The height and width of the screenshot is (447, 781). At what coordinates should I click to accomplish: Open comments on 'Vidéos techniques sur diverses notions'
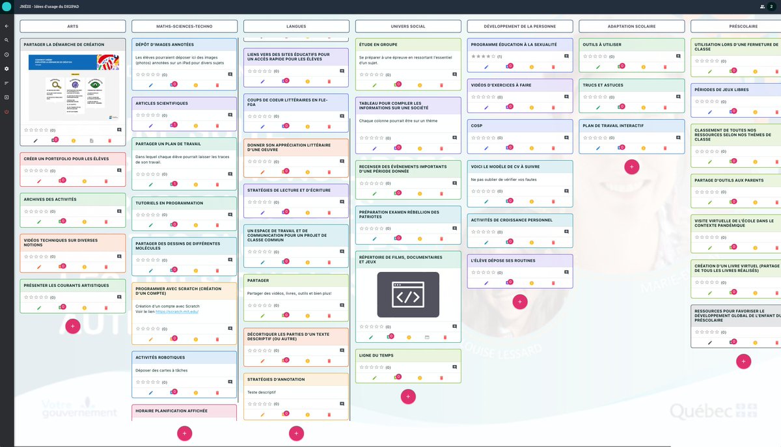(x=119, y=256)
